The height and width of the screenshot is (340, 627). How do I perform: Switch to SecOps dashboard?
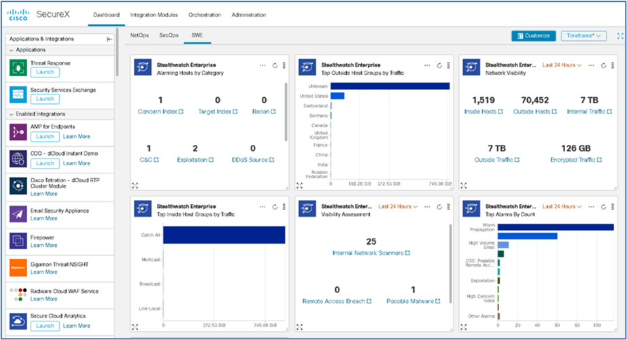169,35
